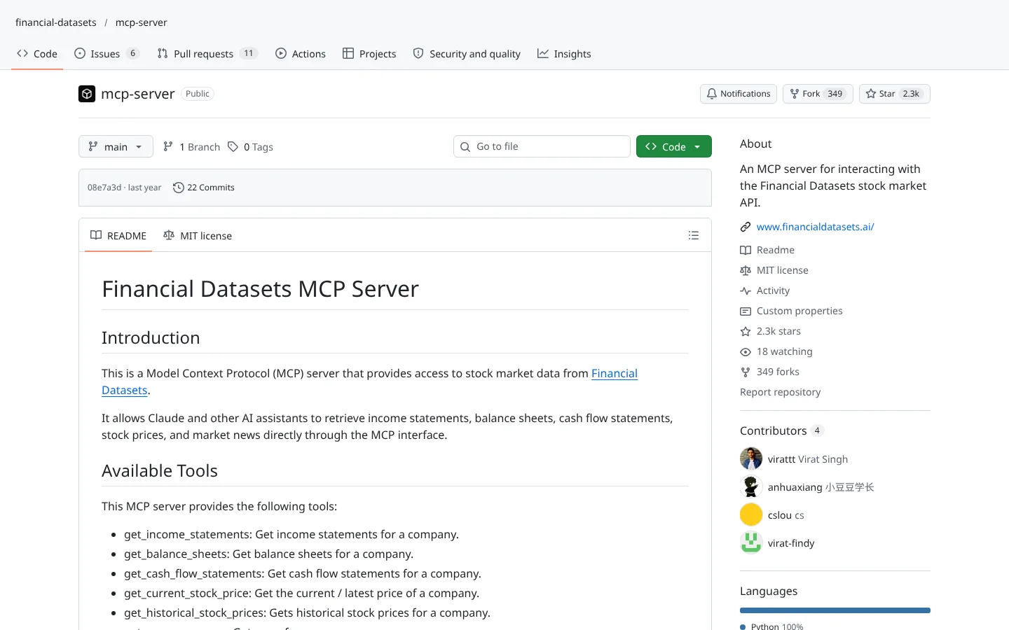Viewport: 1009px width, 630px height.
Task: Open the Projects tab
Action: point(369,54)
